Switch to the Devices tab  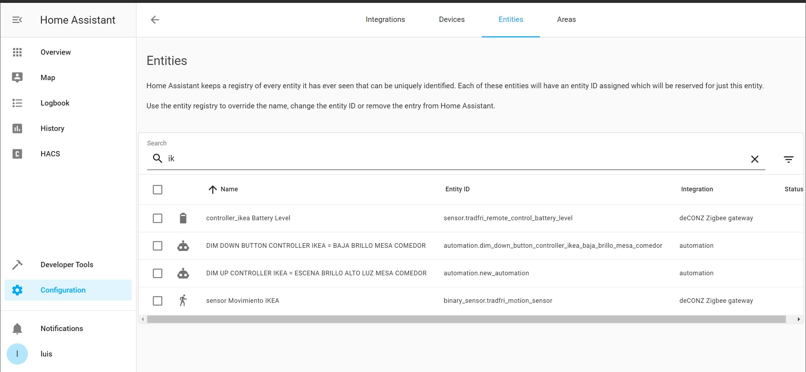tap(452, 19)
